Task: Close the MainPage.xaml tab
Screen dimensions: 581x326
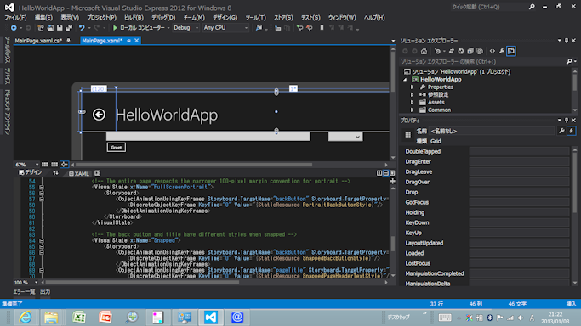Action: click(137, 41)
